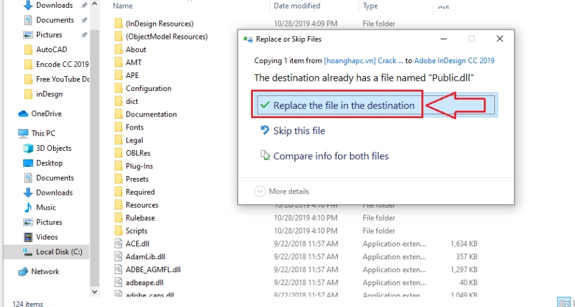The image size is (575, 307).
Task: Open the Music library icon
Action: [28, 207]
